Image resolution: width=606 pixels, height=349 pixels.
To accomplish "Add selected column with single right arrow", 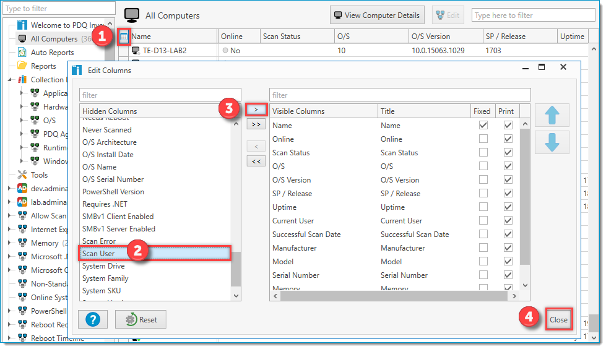I will click(x=256, y=110).
